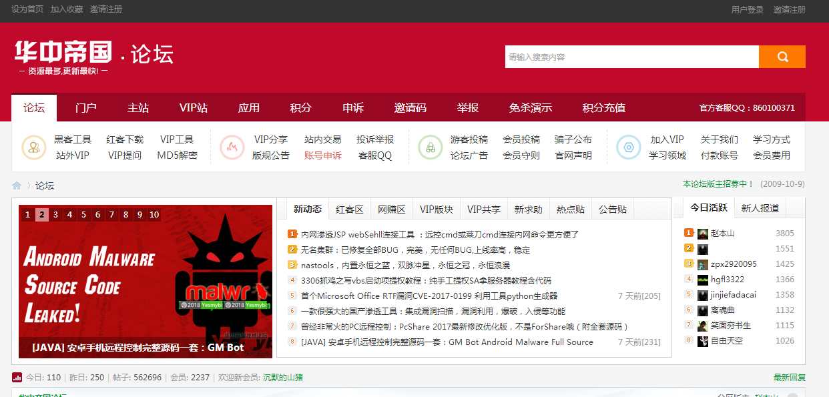
Task: Click 笑面穷书生 user avatar
Action: tap(703, 326)
